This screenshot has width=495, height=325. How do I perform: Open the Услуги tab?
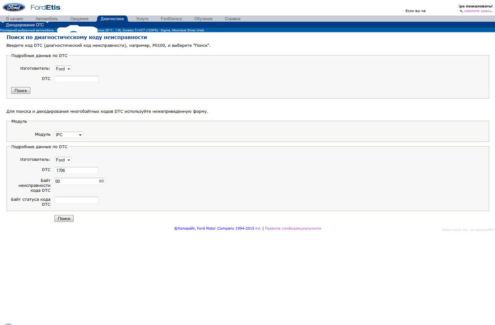(142, 19)
